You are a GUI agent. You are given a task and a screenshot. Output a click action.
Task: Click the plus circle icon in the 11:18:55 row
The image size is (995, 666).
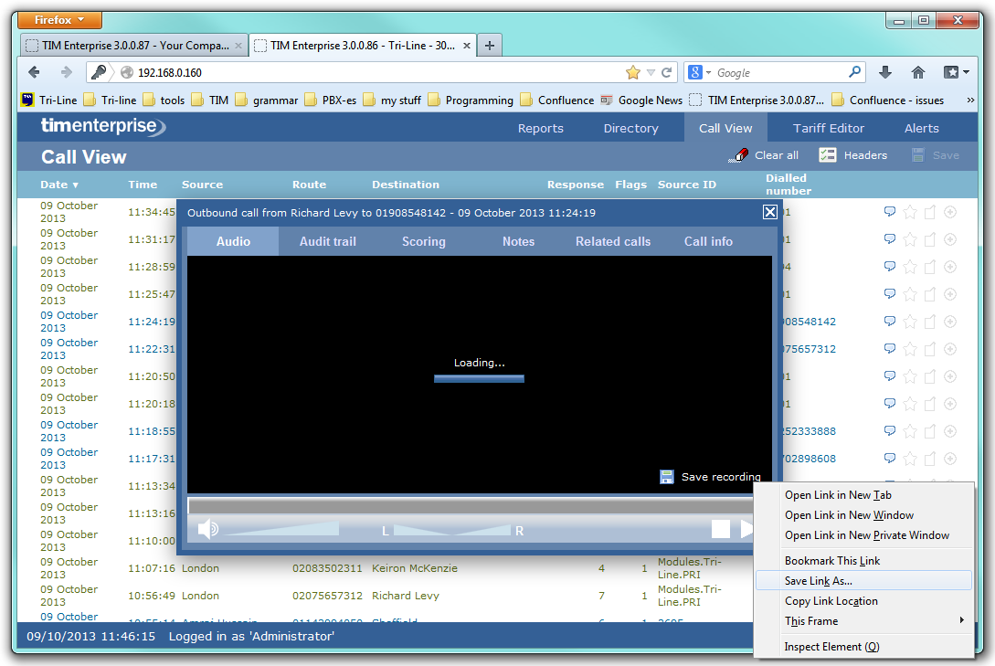(x=950, y=430)
